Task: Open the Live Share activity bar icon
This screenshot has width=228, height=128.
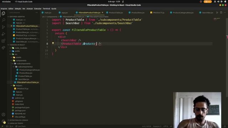Action: 3,48
